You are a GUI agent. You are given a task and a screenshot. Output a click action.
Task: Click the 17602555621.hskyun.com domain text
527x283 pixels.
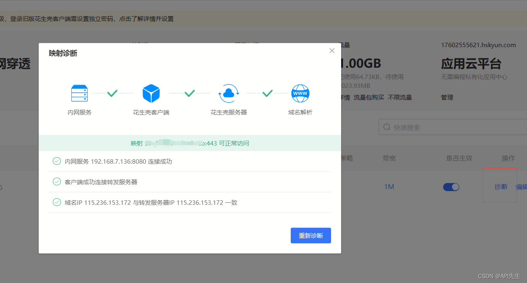(479, 45)
